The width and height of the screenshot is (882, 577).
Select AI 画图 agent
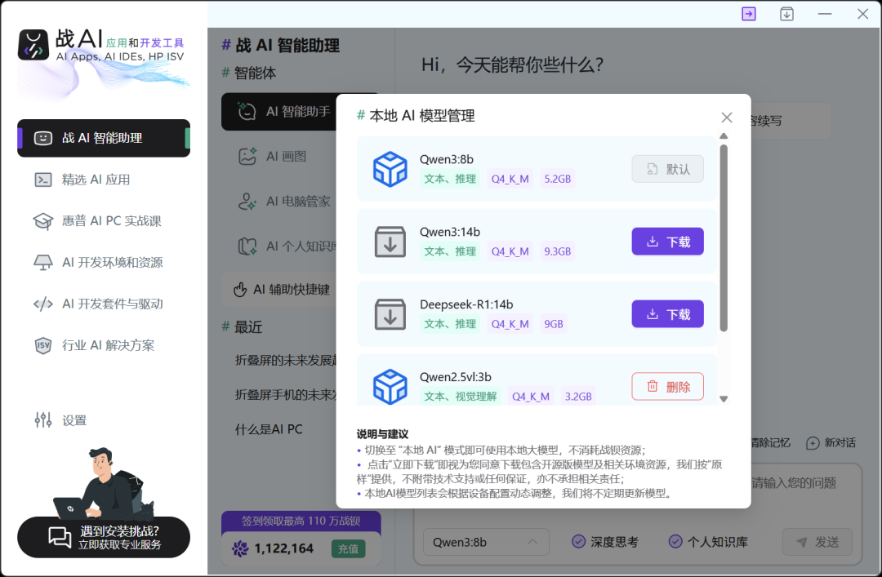click(279, 157)
